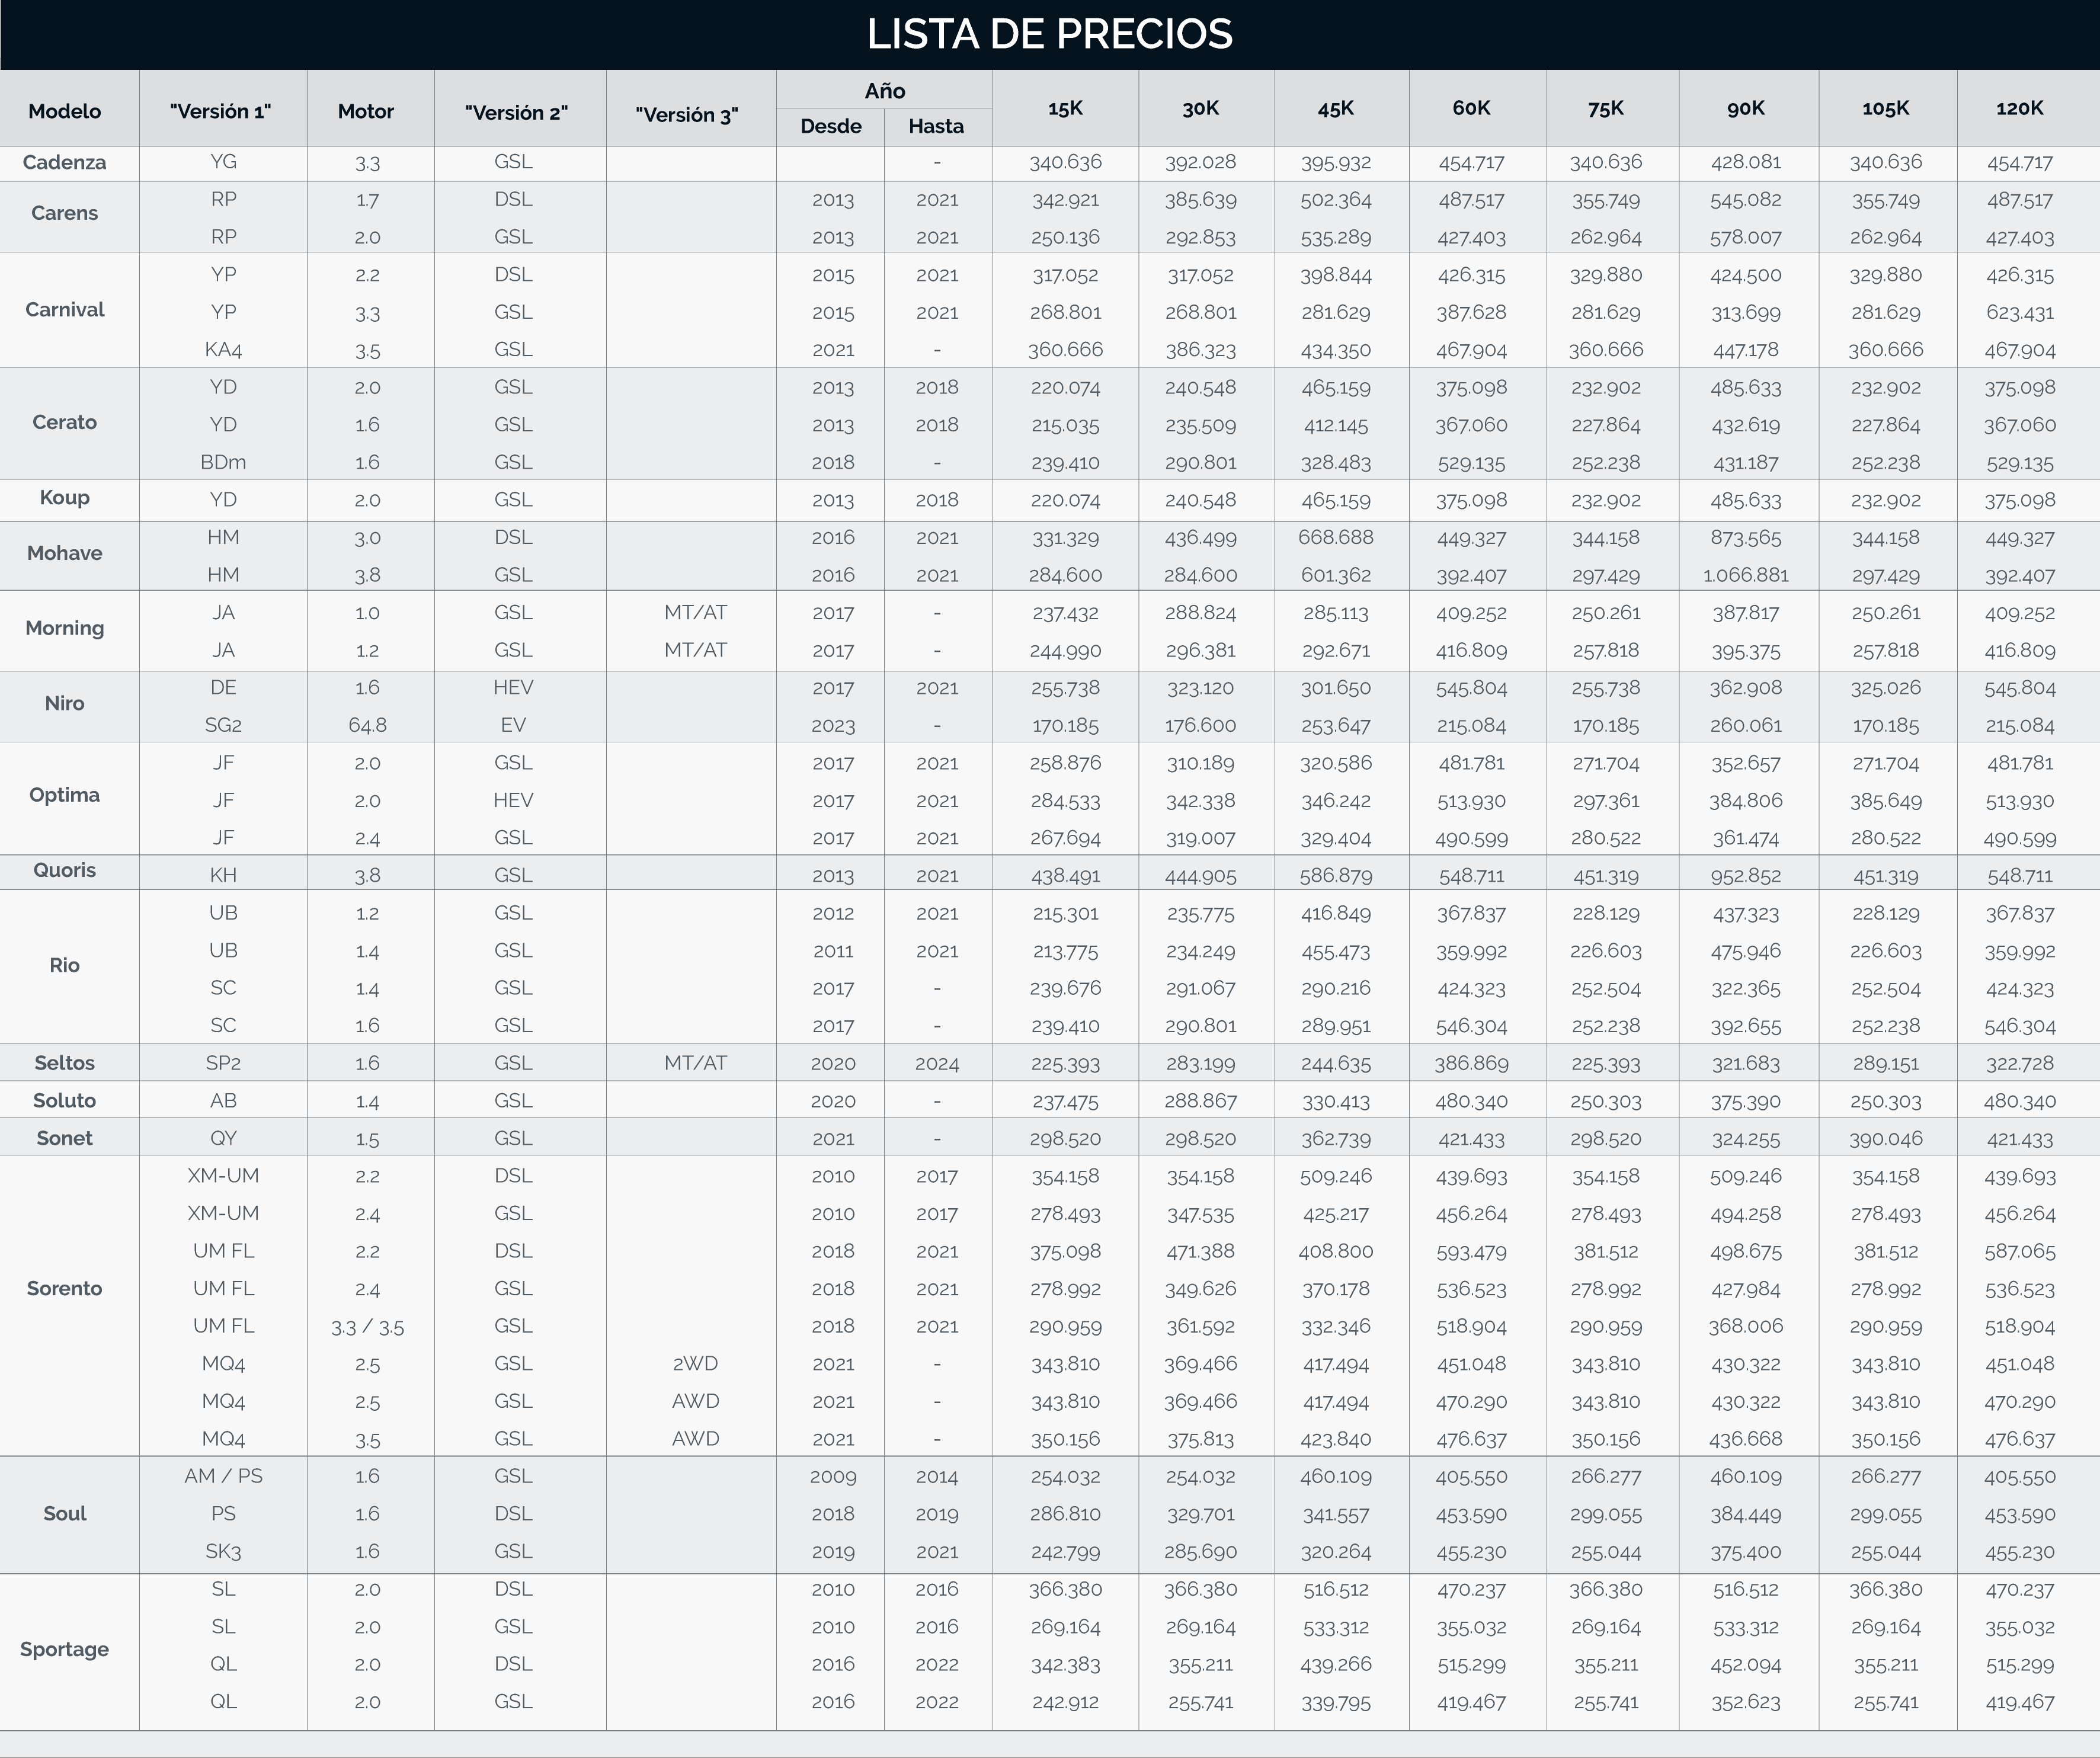Image resolution: width=2100 pixels, height=1758 pixels.
Task: Select the "Versión 2" column header
Action: [516, 112]
